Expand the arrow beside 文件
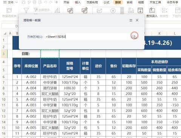 pos(17,2)
